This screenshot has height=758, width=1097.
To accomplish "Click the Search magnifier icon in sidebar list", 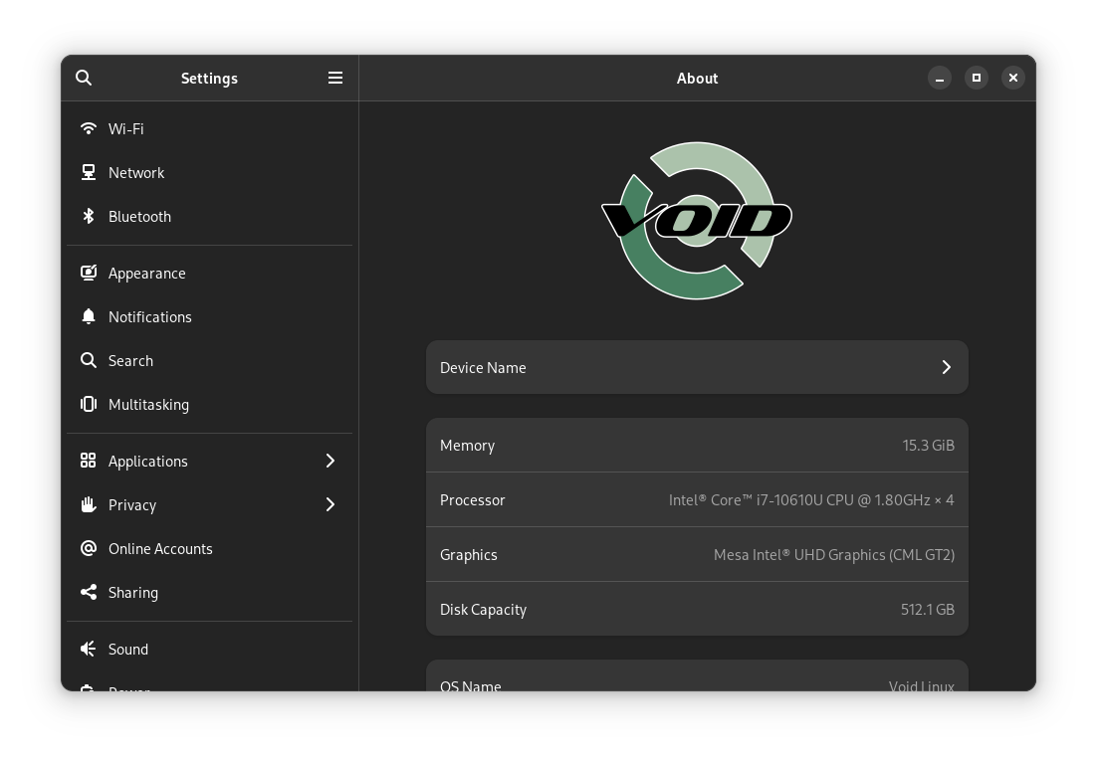I will pos(89,360).
